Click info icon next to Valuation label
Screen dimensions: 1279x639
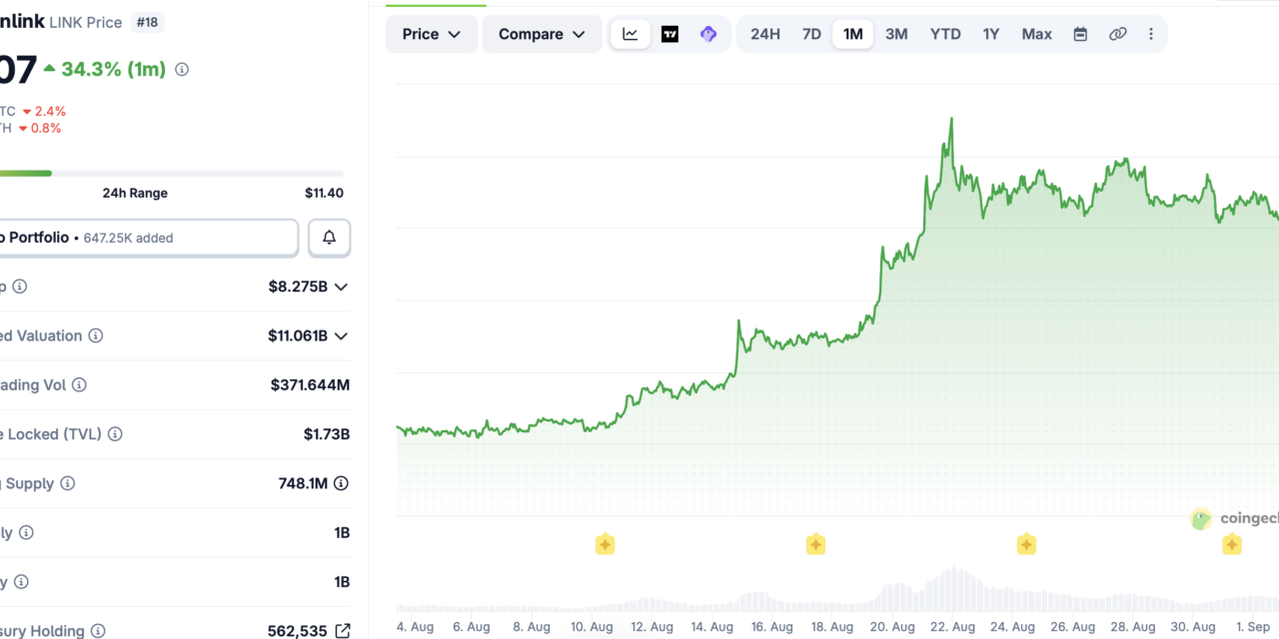click(95, 335)
